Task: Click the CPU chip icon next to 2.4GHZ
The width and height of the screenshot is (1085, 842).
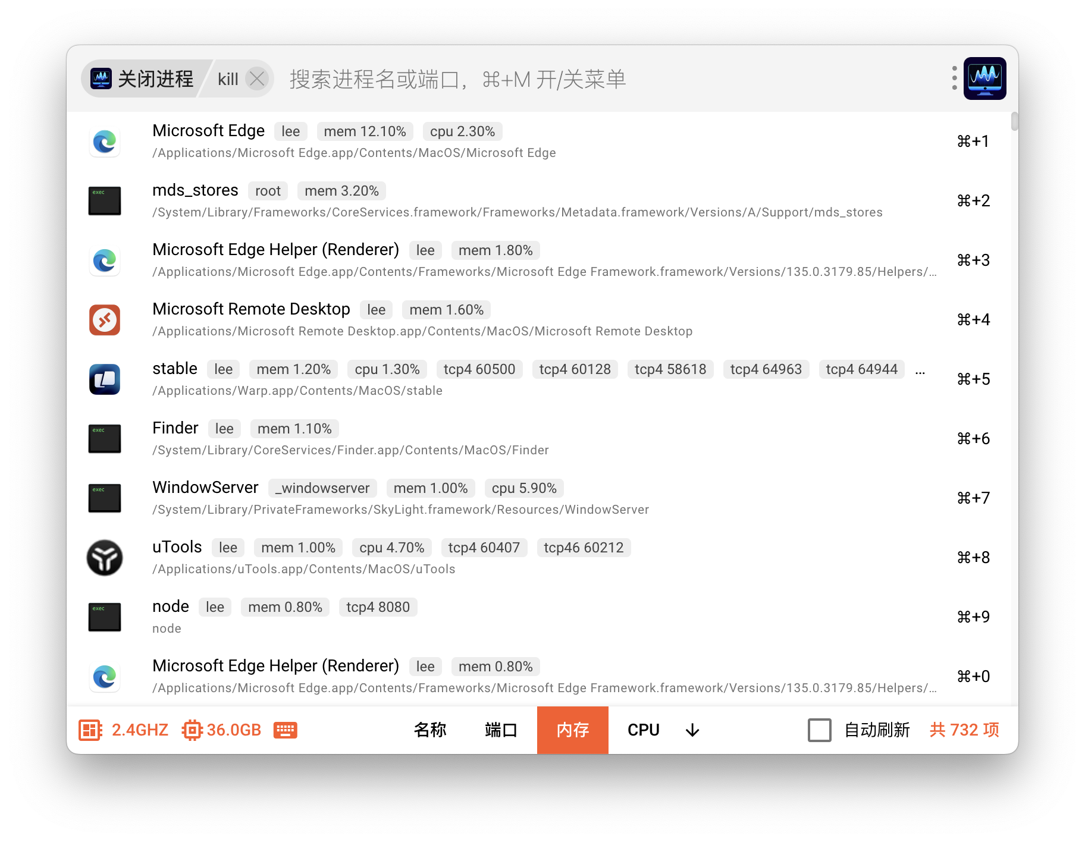Action: [x=90, y=730]
